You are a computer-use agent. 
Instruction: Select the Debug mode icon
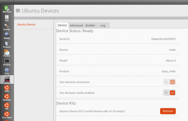click(x=7, y=36)
